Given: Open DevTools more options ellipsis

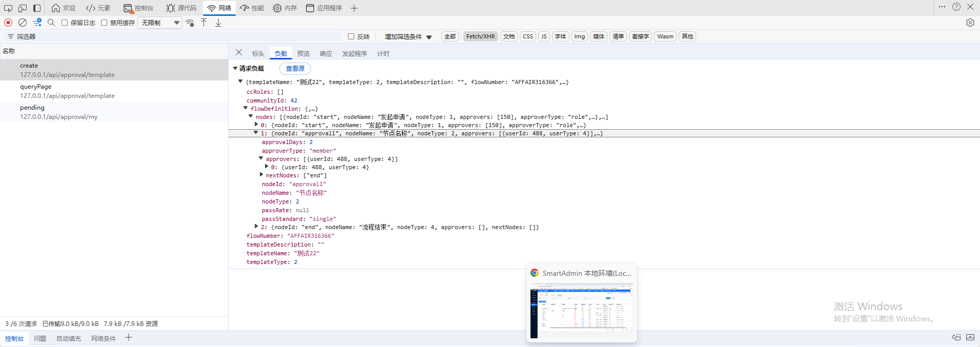Looking at the screenshot, I should (x=942, y=7).
